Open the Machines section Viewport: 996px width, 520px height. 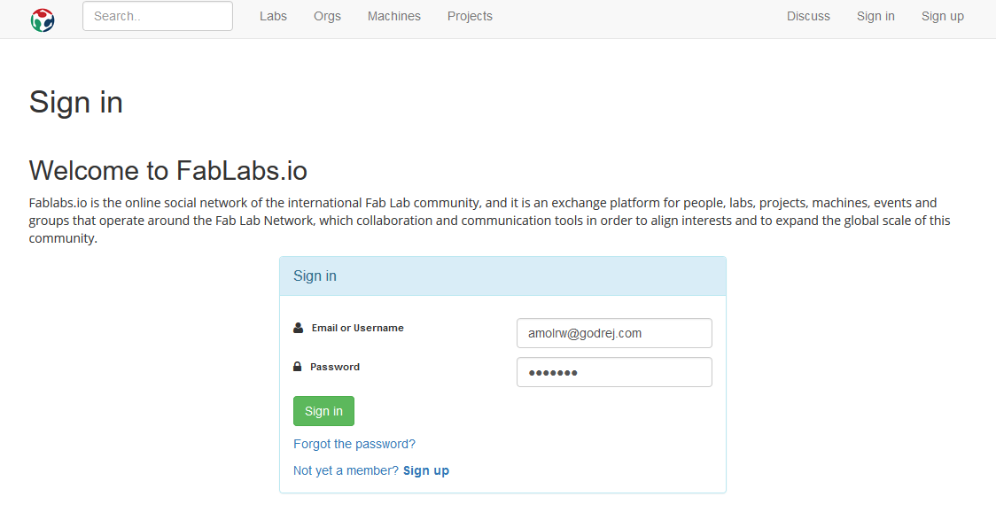click(394, 16)
